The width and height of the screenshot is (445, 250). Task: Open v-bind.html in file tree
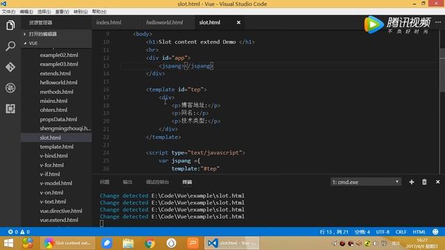coord(54,156)
